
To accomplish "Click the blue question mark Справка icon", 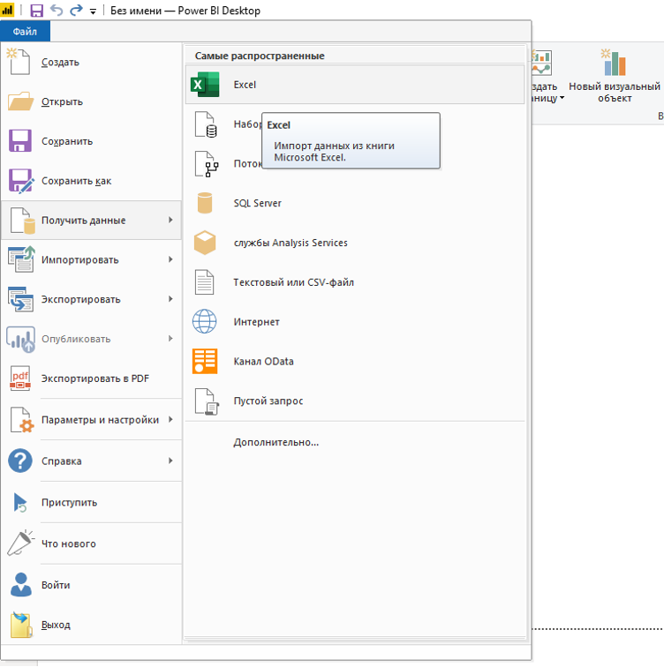I will 20,461.
